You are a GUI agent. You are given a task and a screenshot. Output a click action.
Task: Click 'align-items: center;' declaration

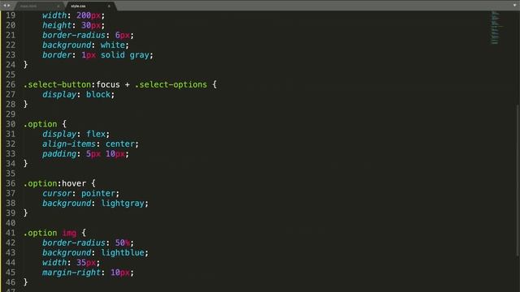click(90, 144)
